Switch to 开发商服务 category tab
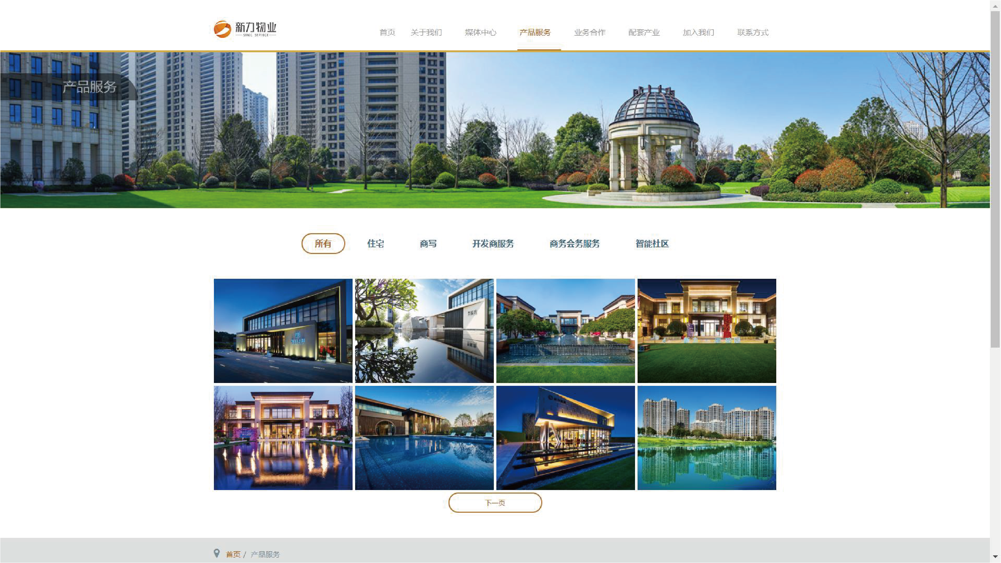The image size is (1001, 563). pos(493,243)
